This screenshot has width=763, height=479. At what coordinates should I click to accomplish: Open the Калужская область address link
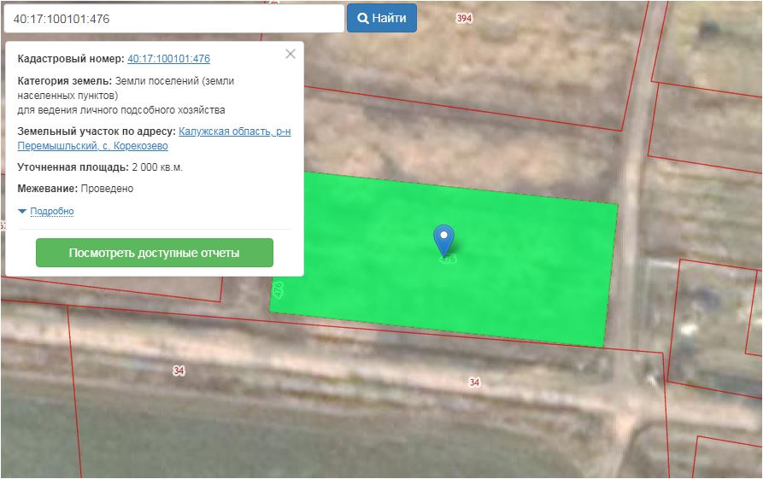[154, 138]
